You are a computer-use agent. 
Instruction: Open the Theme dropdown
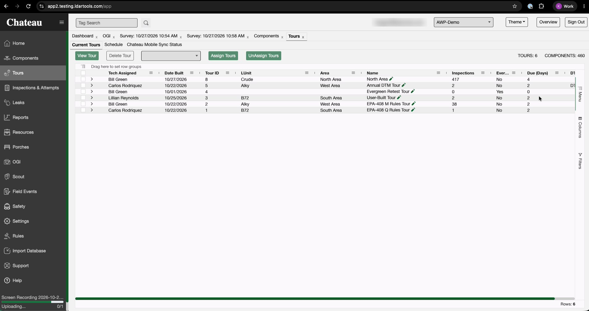[517, 22]
